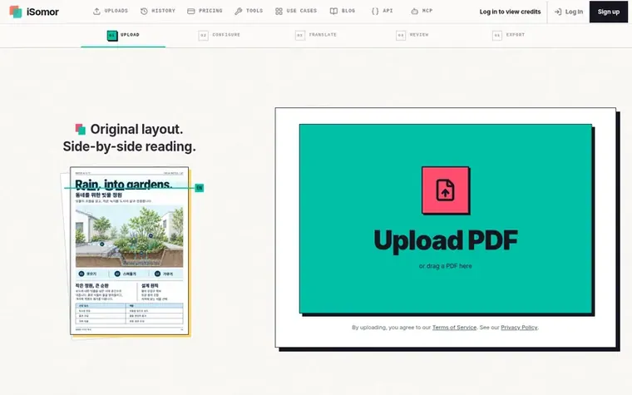Click the Log in button
632x395 pixels.
pos(569,12)
